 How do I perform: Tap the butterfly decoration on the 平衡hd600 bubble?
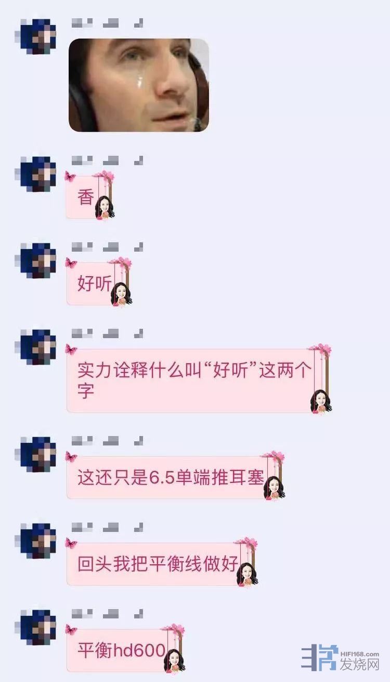tap(71, 629)
